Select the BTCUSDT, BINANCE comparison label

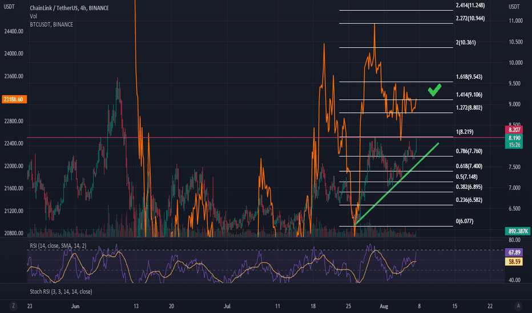51,24
